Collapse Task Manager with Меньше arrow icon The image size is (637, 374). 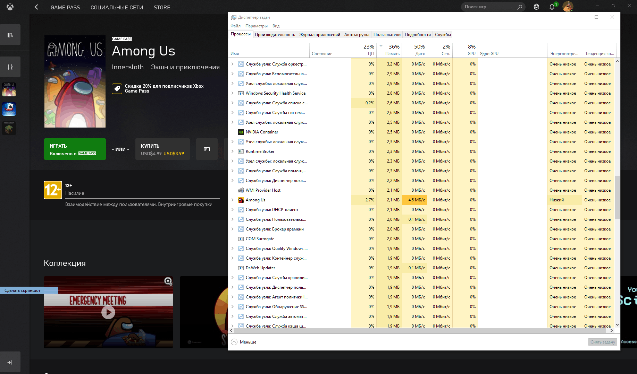tap(234, 342)
